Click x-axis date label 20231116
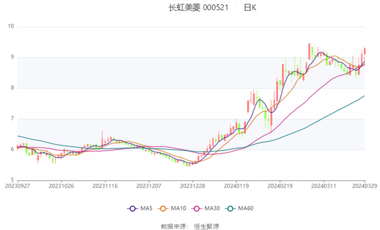Image resolution: width=380 pixels, height=230 pixels. (105, 186)
